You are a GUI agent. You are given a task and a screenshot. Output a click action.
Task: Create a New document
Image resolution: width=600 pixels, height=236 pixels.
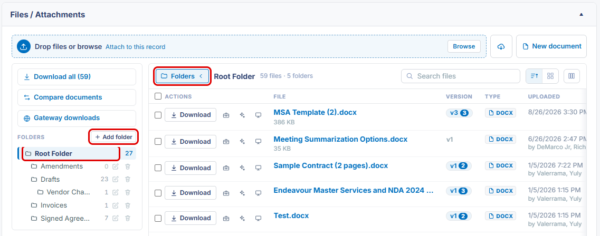pyautogui.click(x=551, y=46)
